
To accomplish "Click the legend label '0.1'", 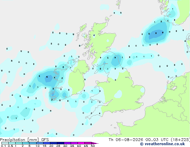I will point(3,146).
